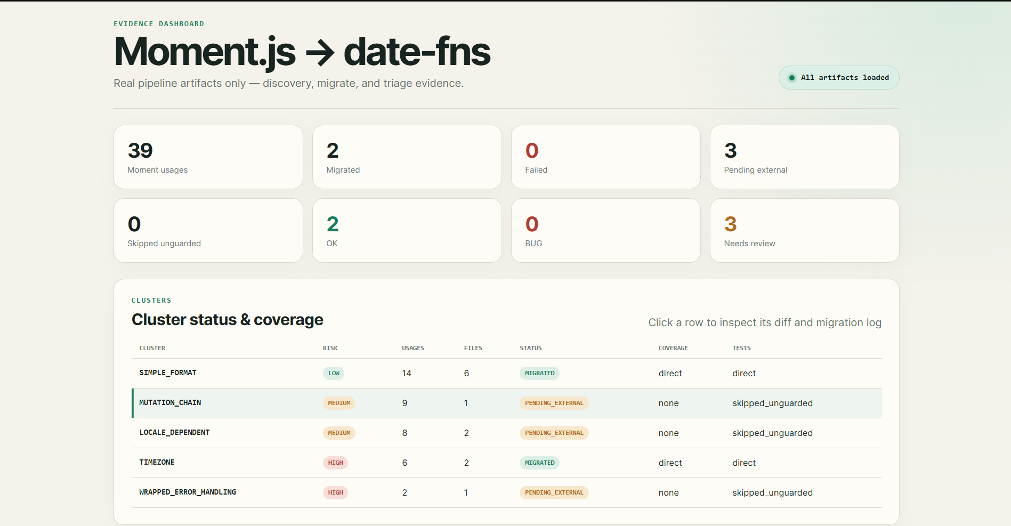
Task: Select the All artifacts loaded badge
Action: click(839, 78)
